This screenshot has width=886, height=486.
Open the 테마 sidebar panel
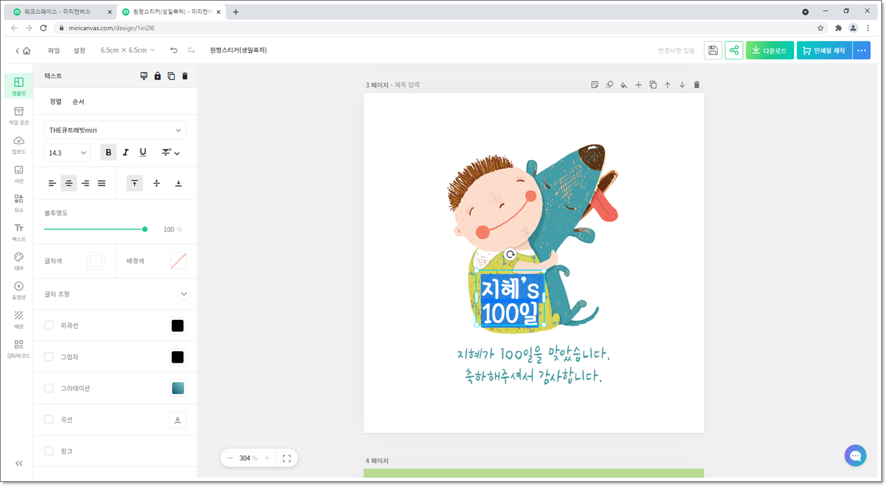point(19,260)
